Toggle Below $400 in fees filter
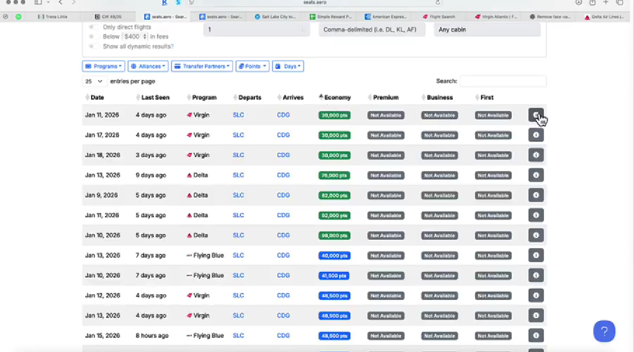 (x=94, y=36)
